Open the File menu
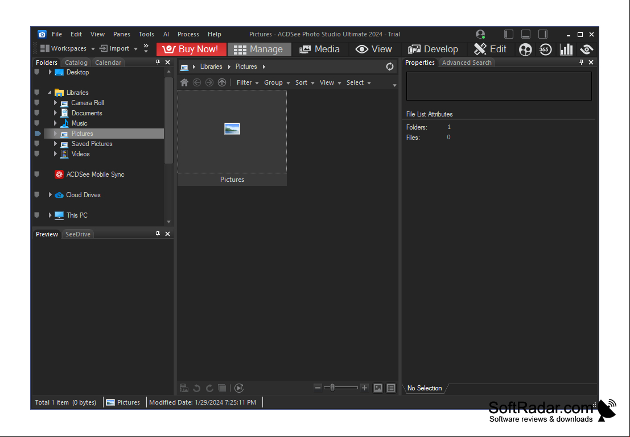 click(57, 35)
